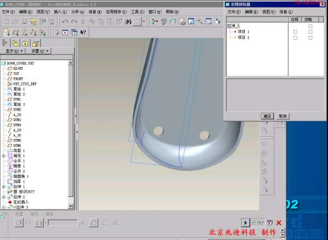The width and height of the screenshot is (328, 240).
Task: Click the preview glasses icon
Action: (x=261, y=223)
